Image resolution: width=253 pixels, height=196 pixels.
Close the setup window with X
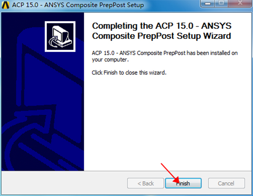(240, 3)
